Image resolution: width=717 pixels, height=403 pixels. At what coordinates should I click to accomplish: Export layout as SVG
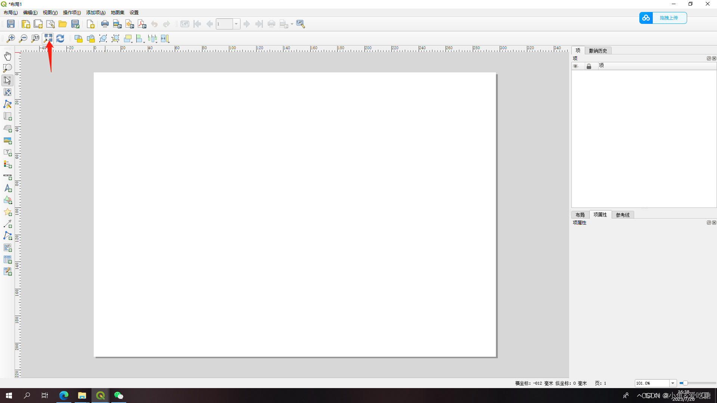point(130,24)
